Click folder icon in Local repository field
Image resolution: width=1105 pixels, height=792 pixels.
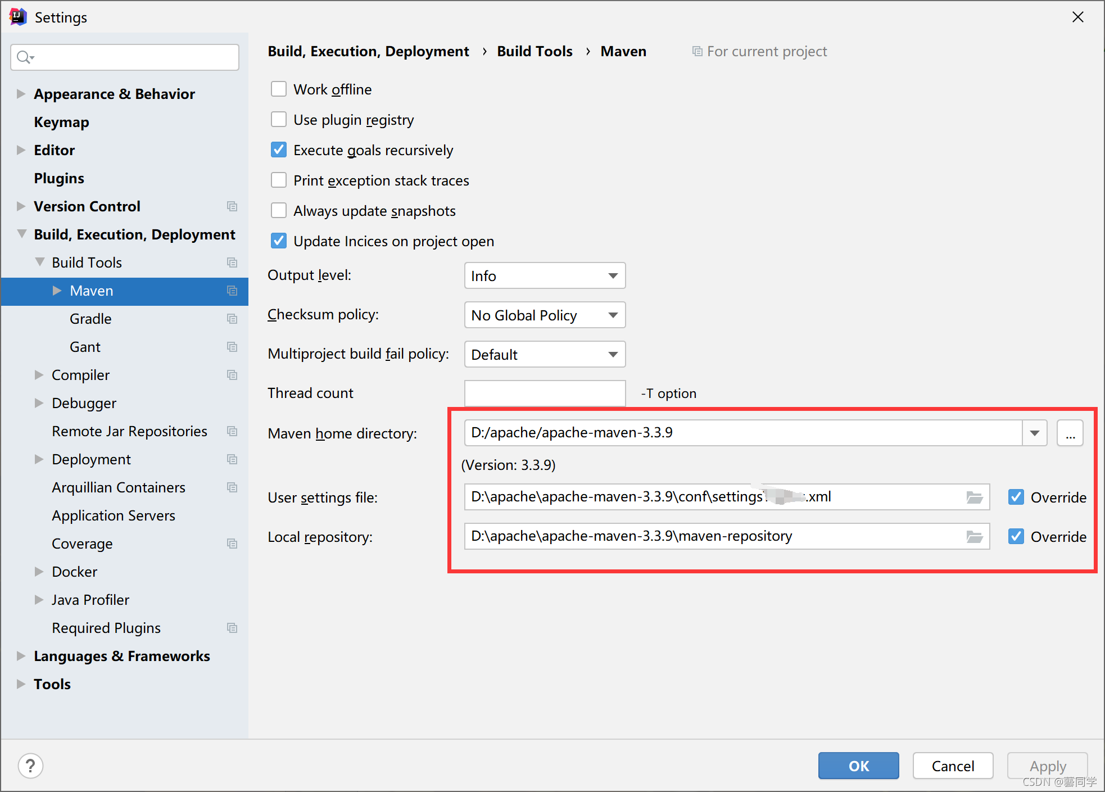974,537
